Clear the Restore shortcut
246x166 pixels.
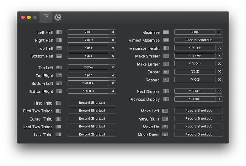(x=219, y=80)
